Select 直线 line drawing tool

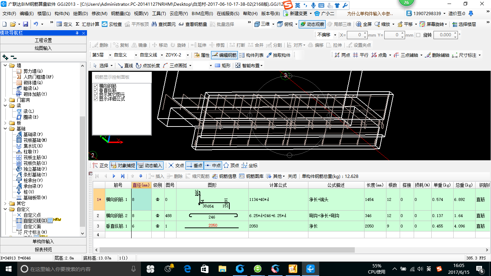(125, 65)
